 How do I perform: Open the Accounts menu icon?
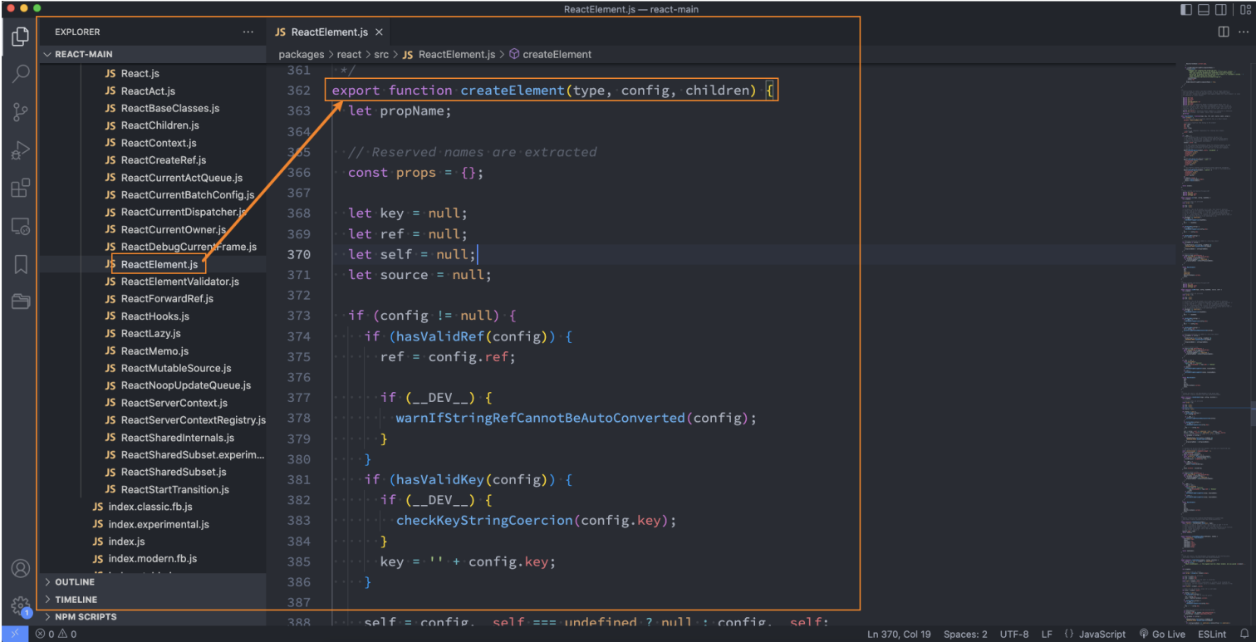21,569
